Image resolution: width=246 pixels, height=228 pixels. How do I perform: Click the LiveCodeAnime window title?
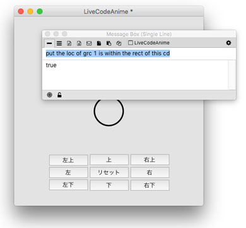[108, 11]
